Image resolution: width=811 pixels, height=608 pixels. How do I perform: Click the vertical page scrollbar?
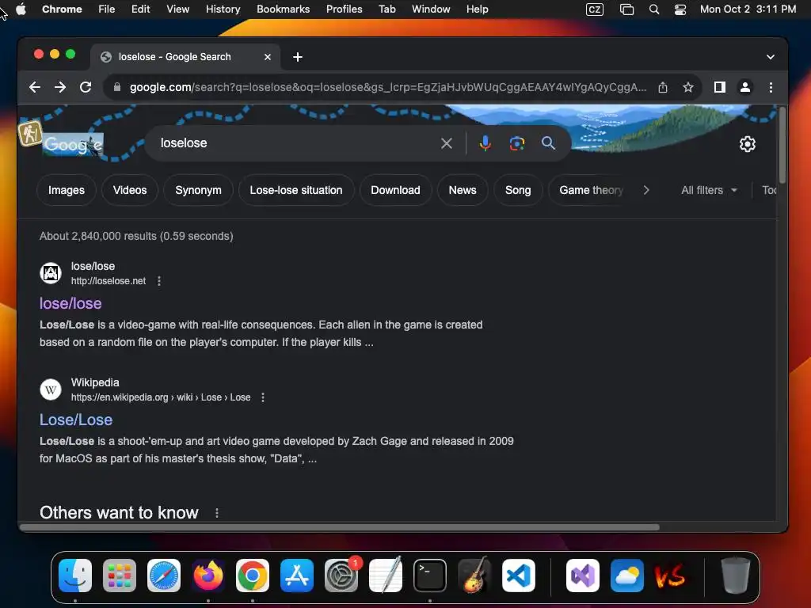pyautogui.click(x=782, y=145)
